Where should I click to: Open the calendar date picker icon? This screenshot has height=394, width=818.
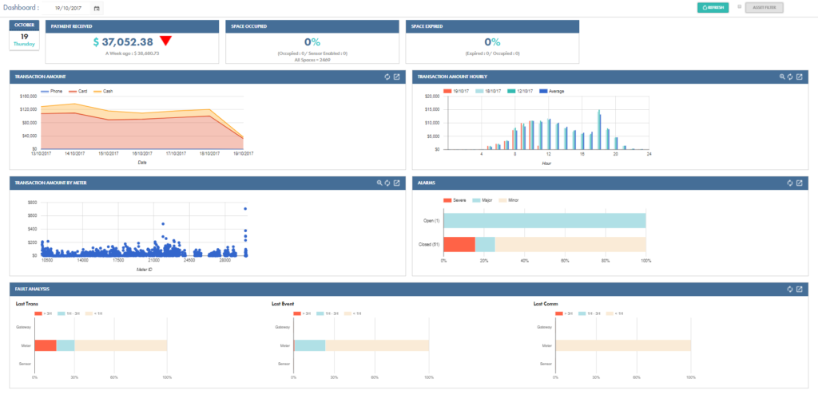pyautogui.click(x=97, y=8)
